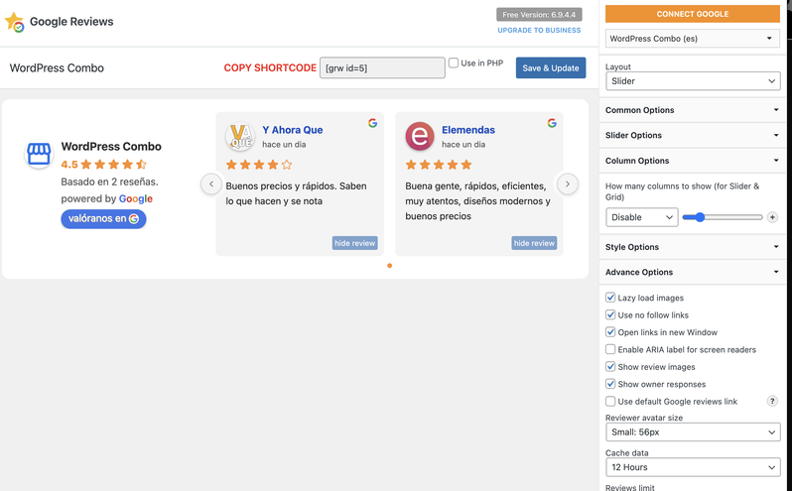Expand Style Options section
The height and width of the screenshot is (491, 792).
tap(692, 247)
